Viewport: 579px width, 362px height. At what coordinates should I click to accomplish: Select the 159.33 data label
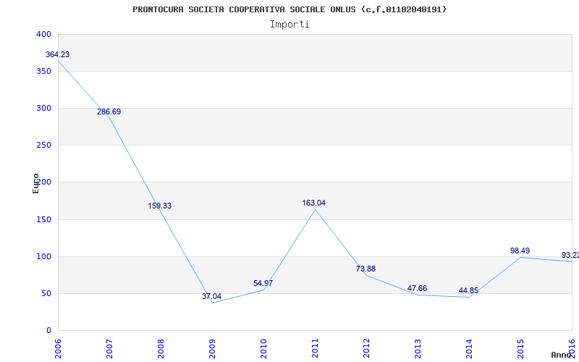pos(160,206)
